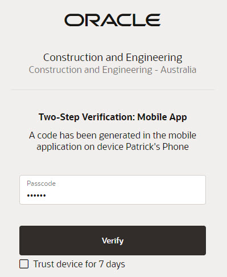Viewport: 227px width, 277px height.
Task: Select the Passcode field label
Action: click(x=41, y=184)
